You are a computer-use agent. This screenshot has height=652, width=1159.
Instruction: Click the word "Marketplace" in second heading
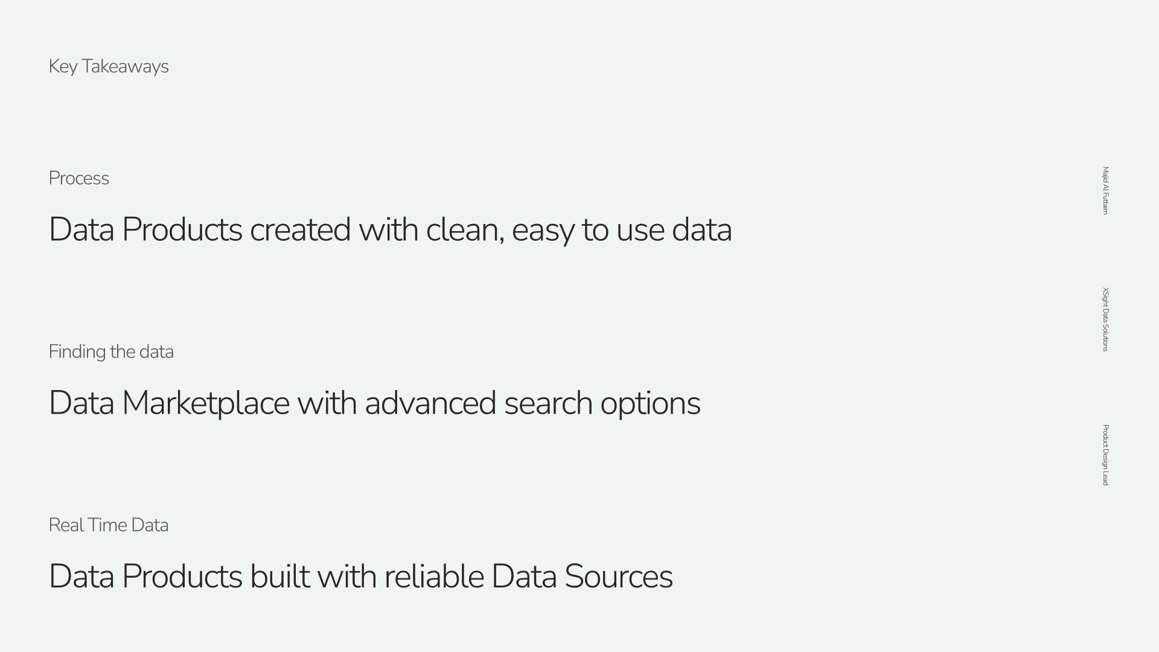(205, 403)
